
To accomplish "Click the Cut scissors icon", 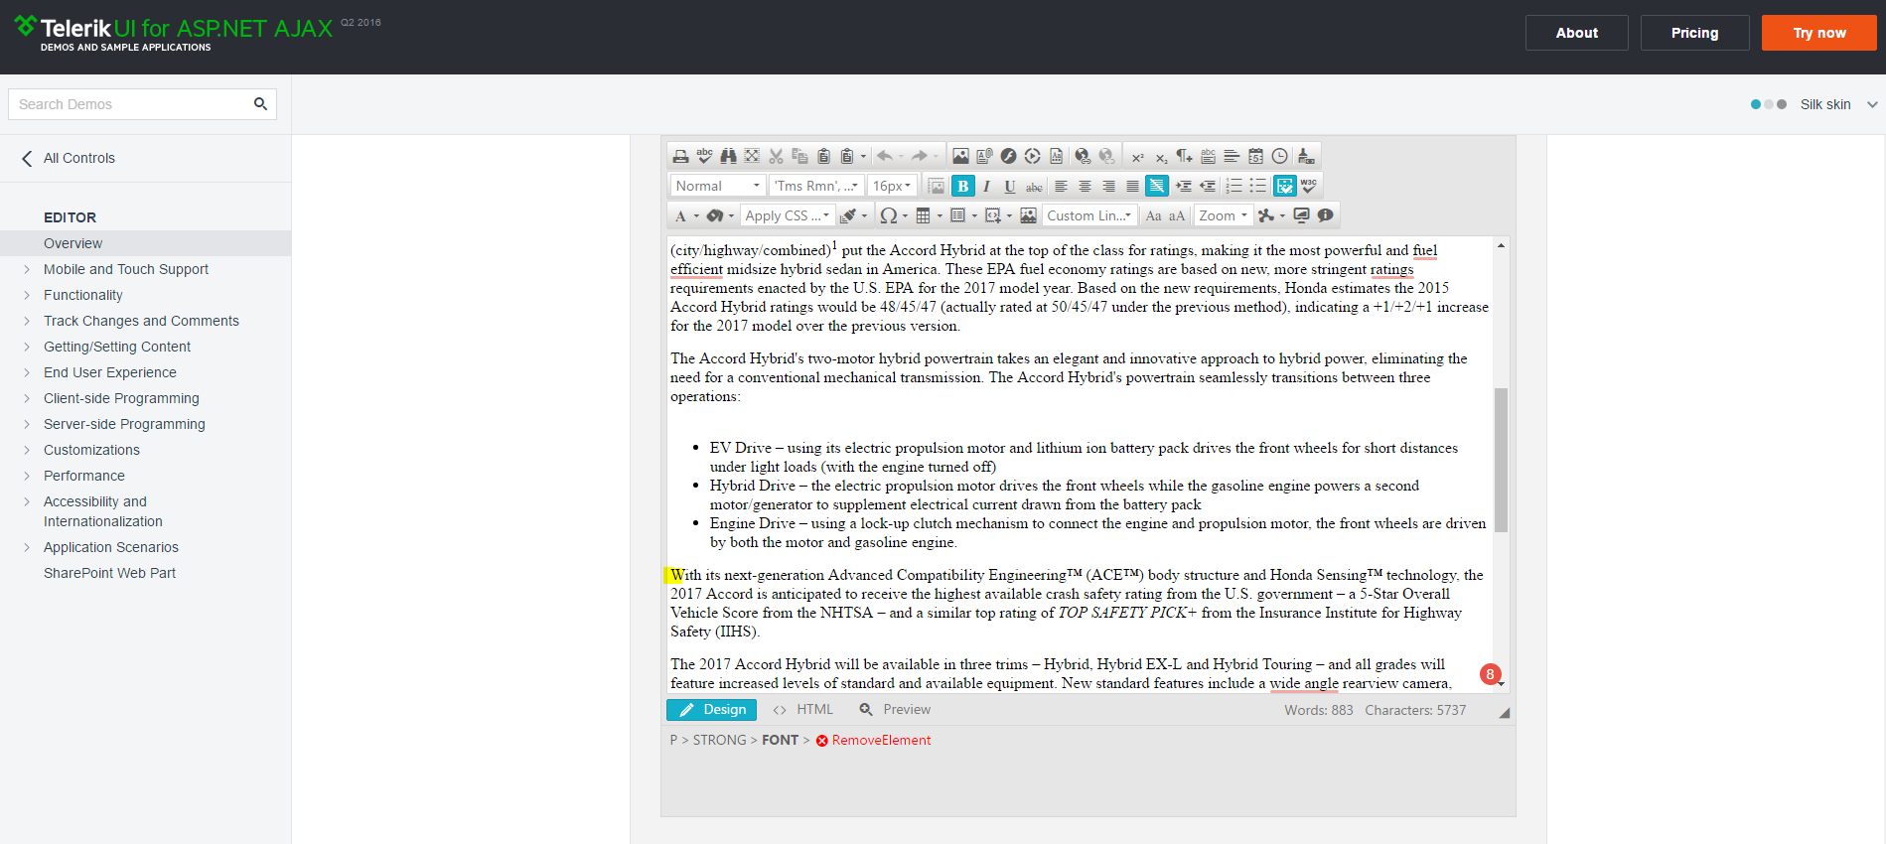I will click(x=776, y=156).
